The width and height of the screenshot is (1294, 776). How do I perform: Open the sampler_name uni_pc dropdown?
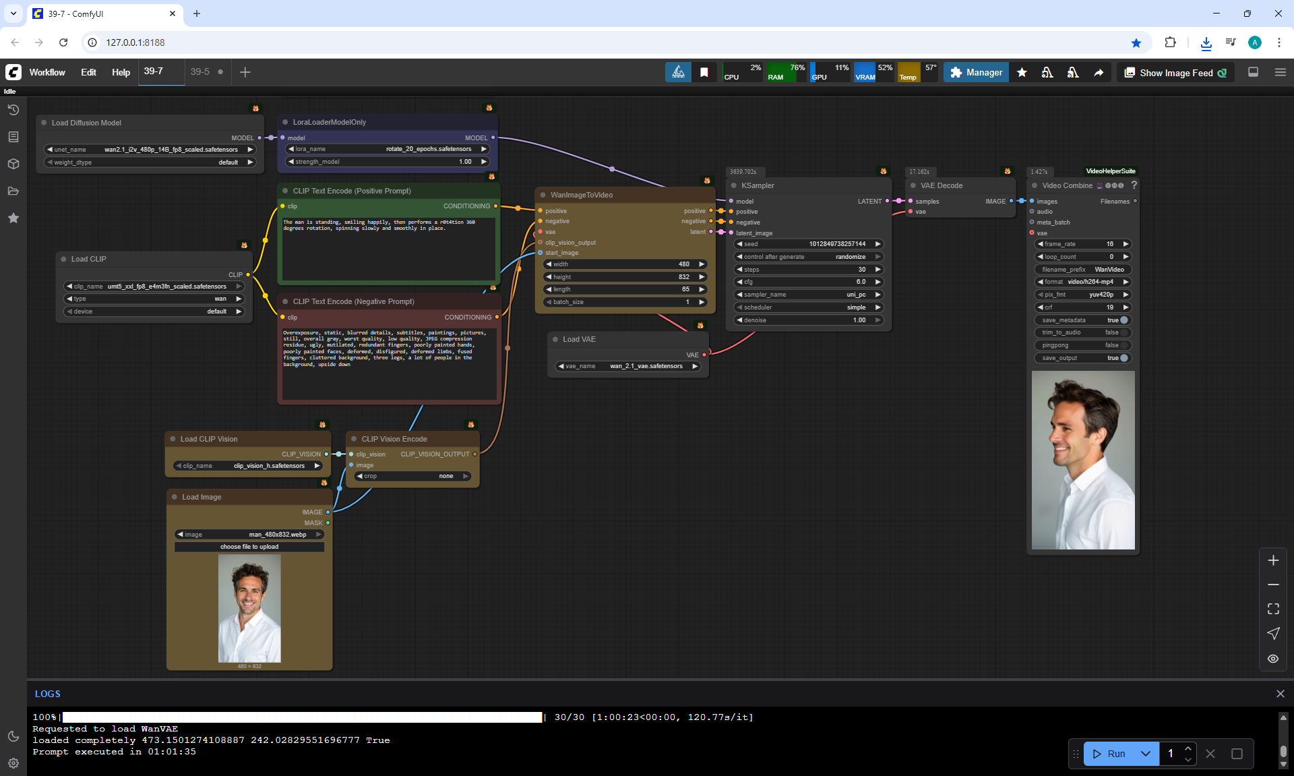pyautogui.click(x=808, y=295)
